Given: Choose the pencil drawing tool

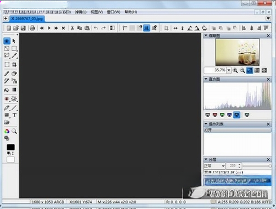Looking at the screenshot, I should (7, 108).
